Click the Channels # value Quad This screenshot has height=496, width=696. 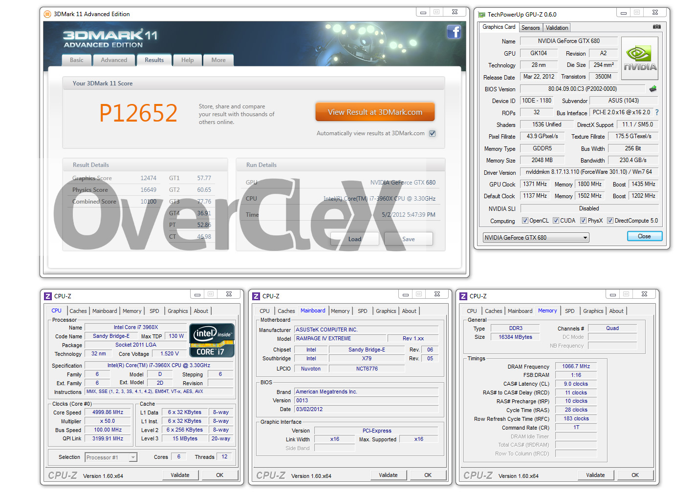pyautogui.click(x=612, y=329)
